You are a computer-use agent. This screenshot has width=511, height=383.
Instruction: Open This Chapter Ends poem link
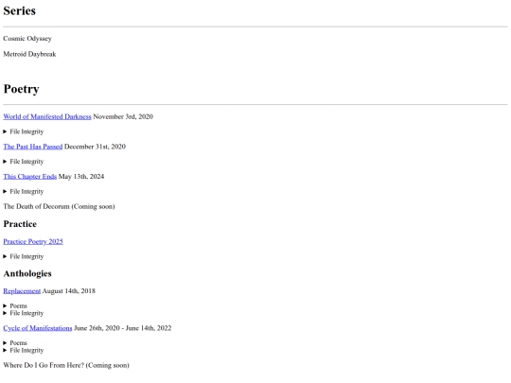click(30, 177)
